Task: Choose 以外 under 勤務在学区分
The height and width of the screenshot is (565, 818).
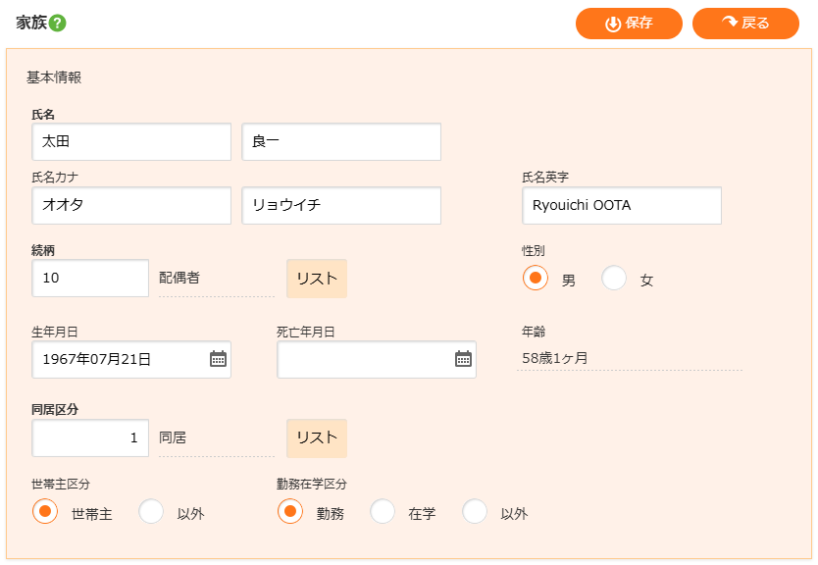Action: point(475,511)
